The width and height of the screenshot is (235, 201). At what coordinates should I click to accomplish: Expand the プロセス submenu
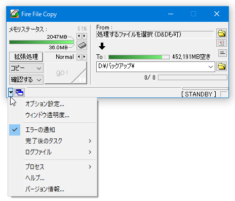[53, 166]
